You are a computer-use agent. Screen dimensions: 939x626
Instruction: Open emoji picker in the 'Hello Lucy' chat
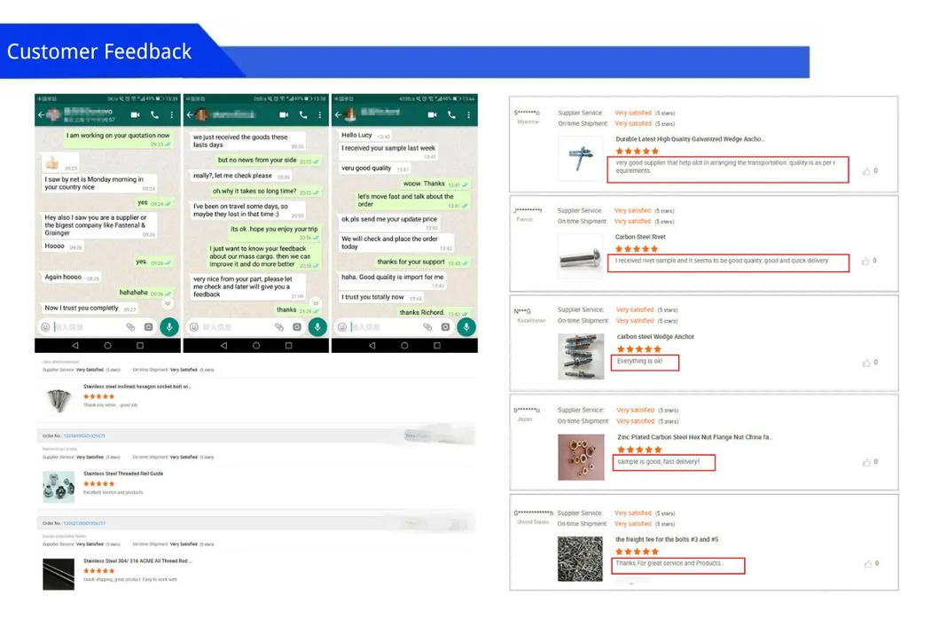pos(342,327)
